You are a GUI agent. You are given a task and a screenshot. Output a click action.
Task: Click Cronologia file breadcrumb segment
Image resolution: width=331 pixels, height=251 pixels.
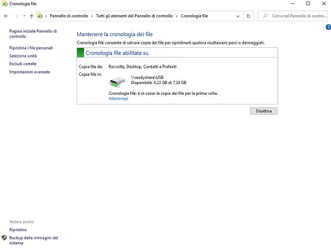(x=194, y=16)
